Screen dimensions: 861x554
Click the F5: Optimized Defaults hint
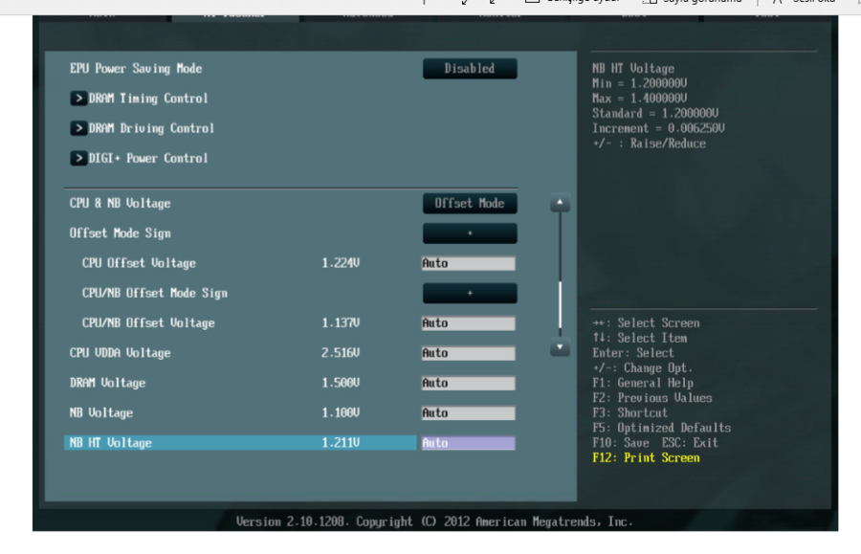662,429
